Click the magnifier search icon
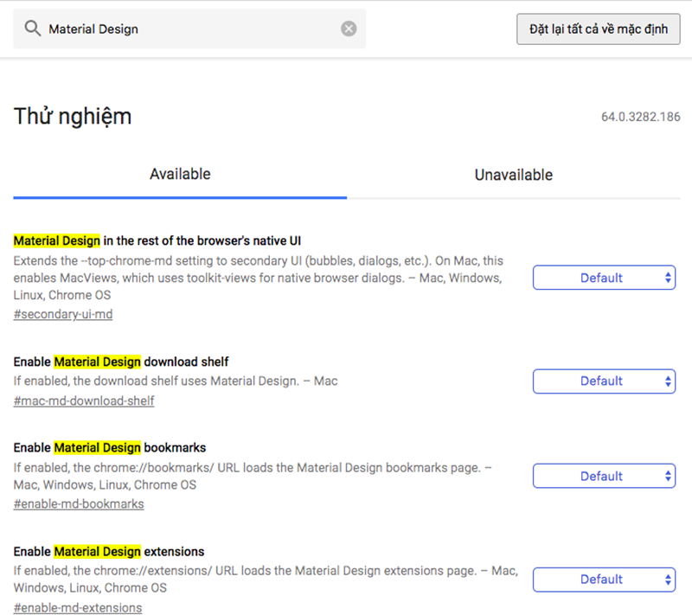Viewport: 692px width, 615px height. (x=32, y=29)
